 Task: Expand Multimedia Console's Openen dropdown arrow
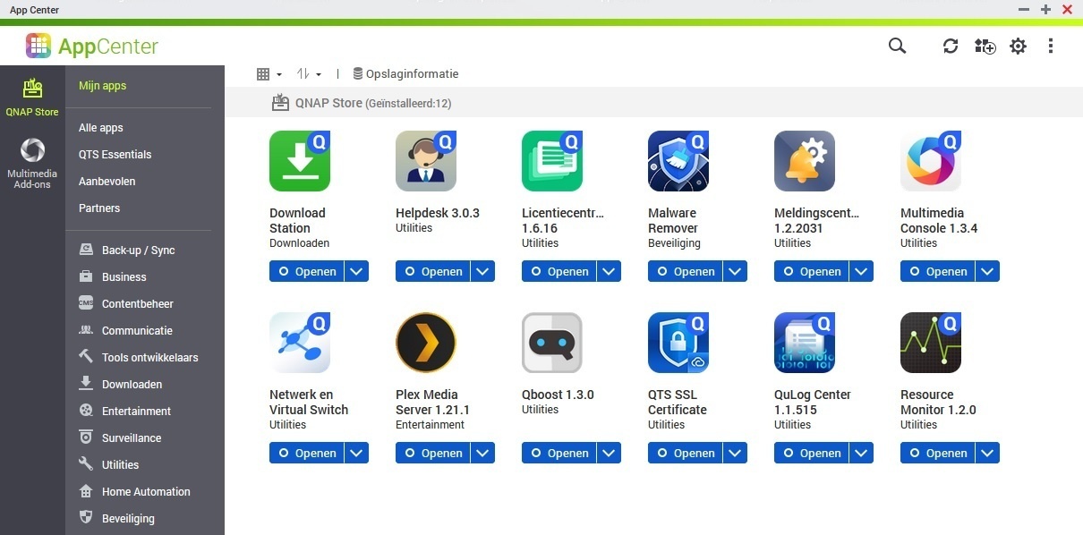tap(988, 271)
